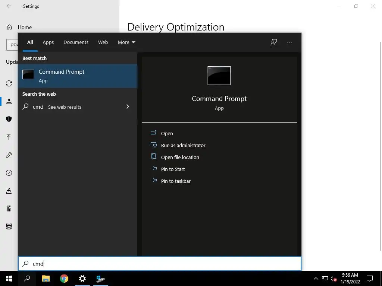This screenshot has height=286, width=382.
Task: Open Troubleshoot wrench icon in Settings sidebar
Action: [x=9, y=155]
